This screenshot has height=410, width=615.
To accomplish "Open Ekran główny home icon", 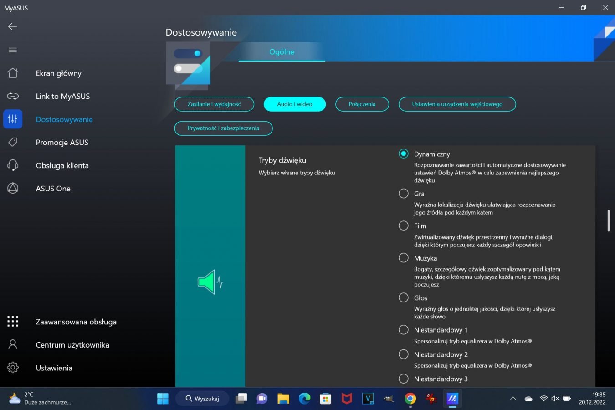I will (x=13, y=73).
